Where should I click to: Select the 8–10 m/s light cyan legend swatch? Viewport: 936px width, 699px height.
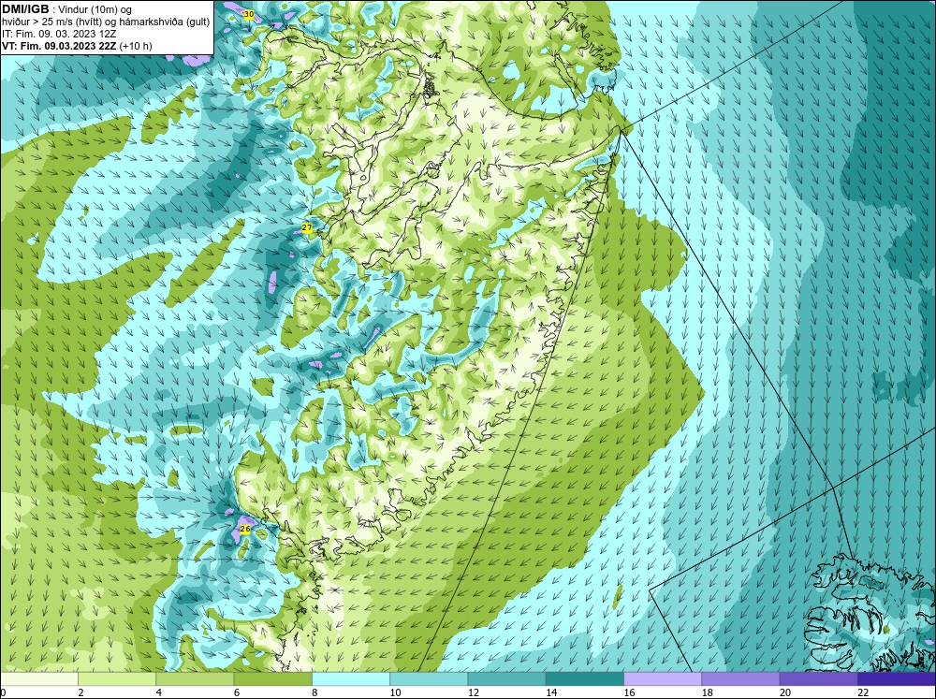tap(351, 679)
